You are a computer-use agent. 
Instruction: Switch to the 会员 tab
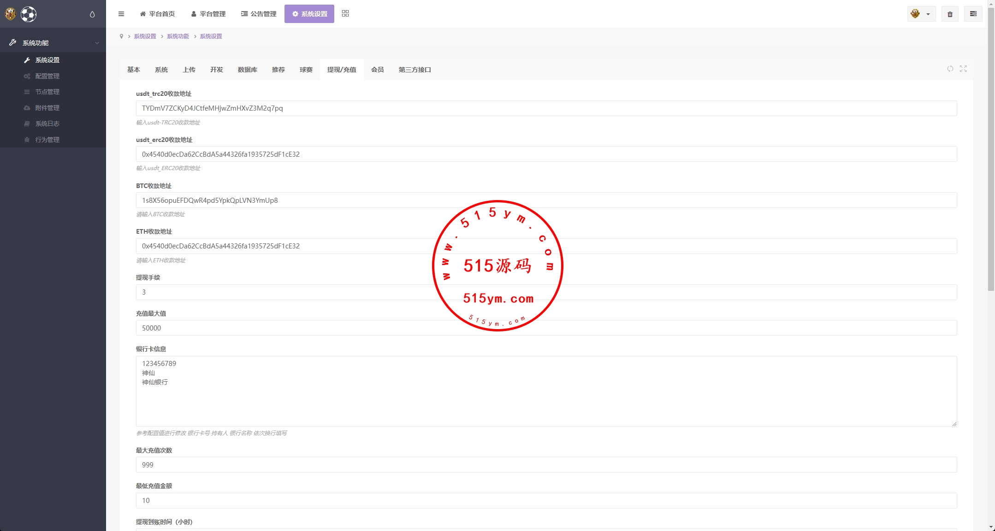click(x=377, y=70)
